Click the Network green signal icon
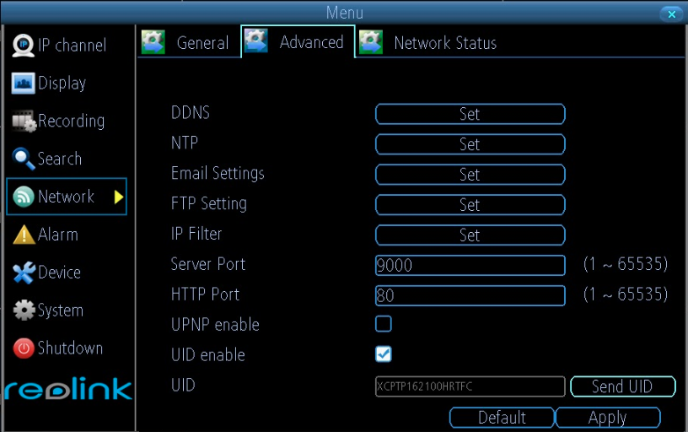Image resolution: width=688 pixels, height=432 pixels. pos(24,197)
